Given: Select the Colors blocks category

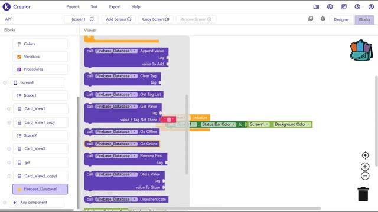Looking at the screenshot, I should 40,44.
